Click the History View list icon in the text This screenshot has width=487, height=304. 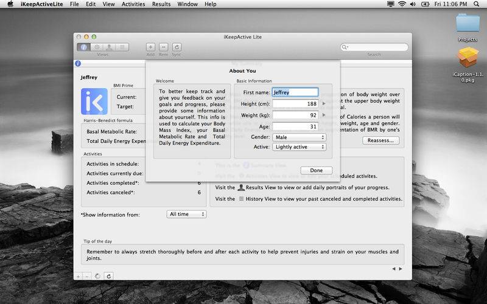tap(241, 199)
